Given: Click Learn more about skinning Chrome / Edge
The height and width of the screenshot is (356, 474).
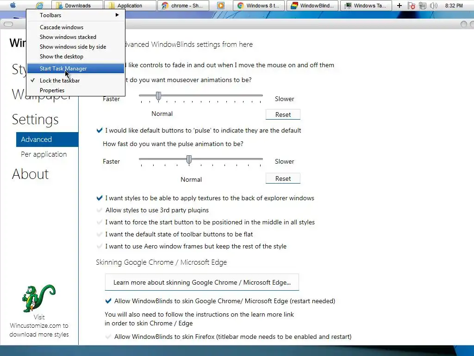Looking at the screenshot, I should [x=202, y=282].
